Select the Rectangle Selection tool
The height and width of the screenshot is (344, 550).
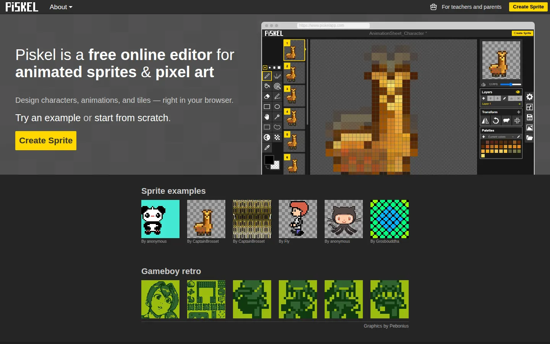click(267, 127)
